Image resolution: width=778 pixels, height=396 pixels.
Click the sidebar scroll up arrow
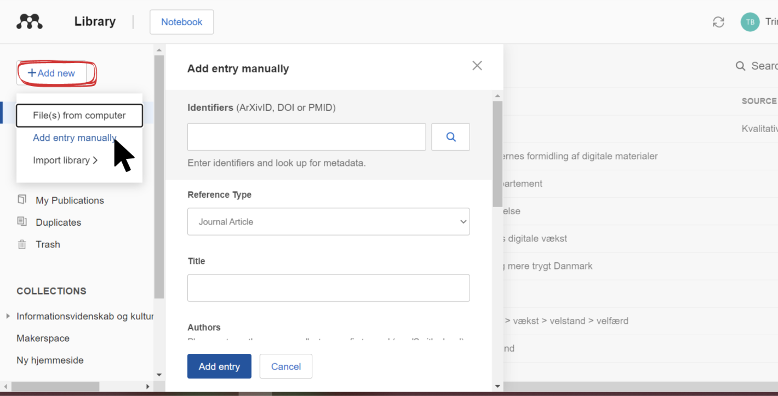point(159,50)
